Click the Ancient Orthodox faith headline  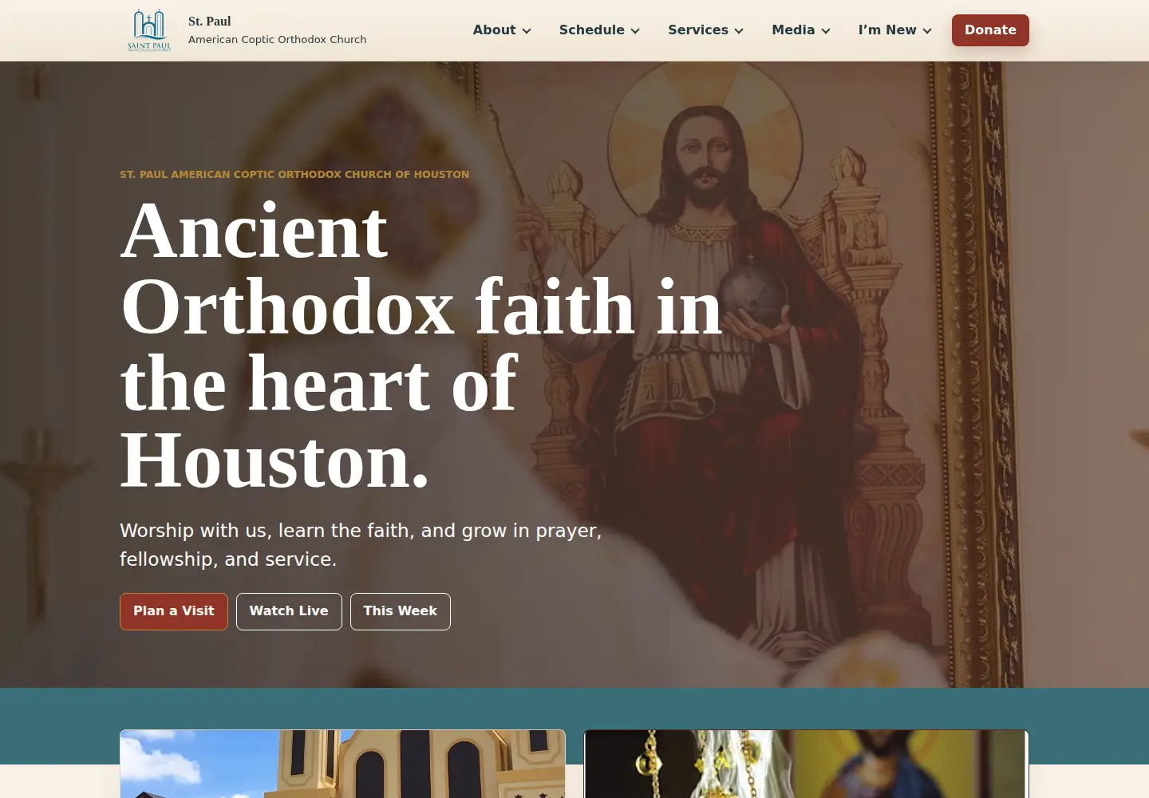click(x=421, y=346)
